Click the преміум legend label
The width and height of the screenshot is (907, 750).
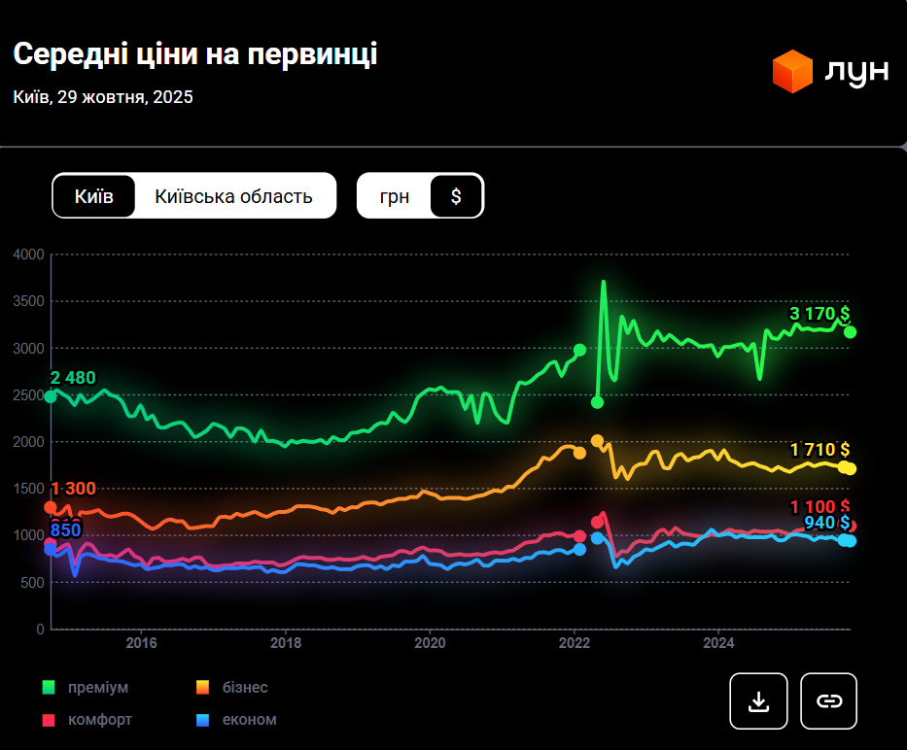[97, 688]
